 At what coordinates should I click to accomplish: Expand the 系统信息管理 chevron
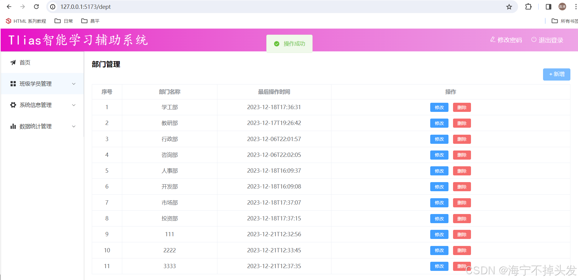coord(74,105)
